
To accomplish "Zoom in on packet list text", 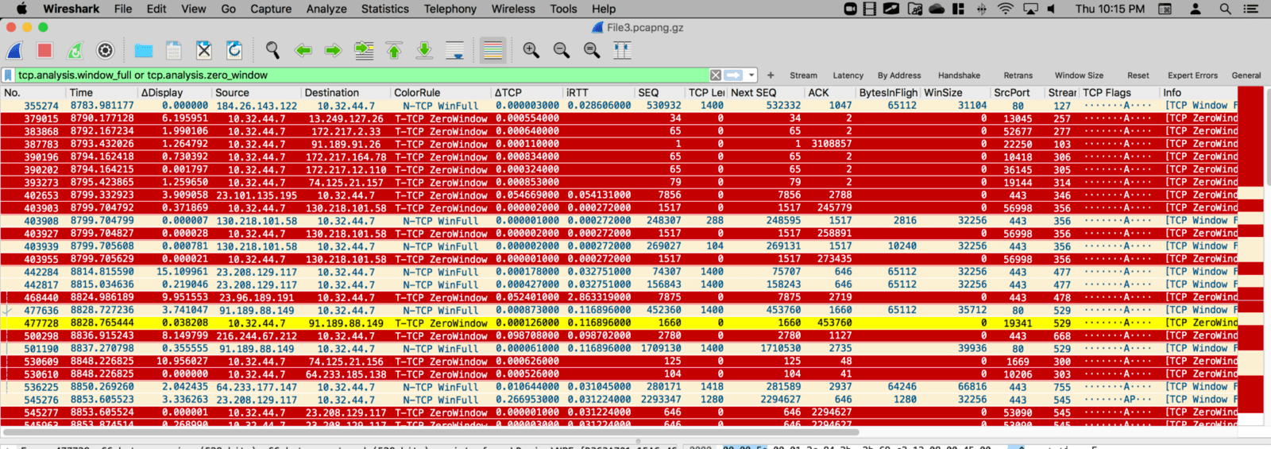I will 531,51.
